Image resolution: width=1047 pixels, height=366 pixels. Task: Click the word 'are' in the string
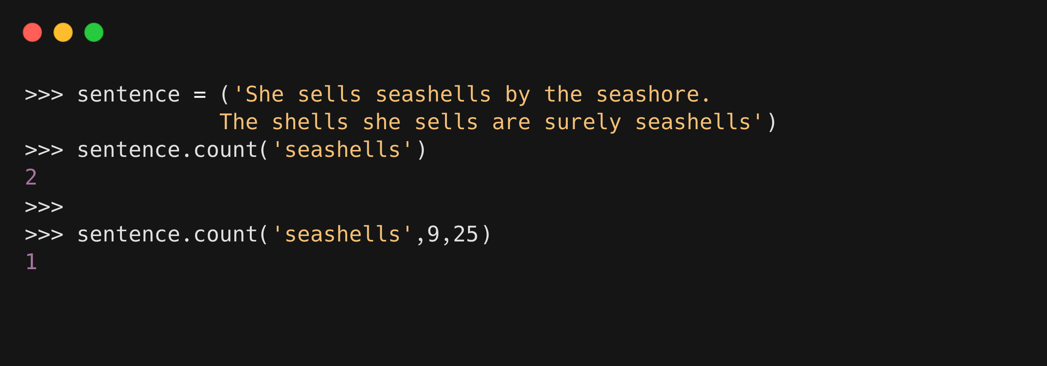[x=511, y=122]
